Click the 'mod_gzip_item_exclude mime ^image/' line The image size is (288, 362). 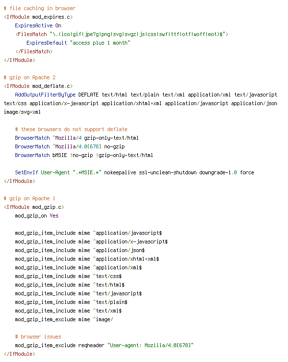click(64, 320)
